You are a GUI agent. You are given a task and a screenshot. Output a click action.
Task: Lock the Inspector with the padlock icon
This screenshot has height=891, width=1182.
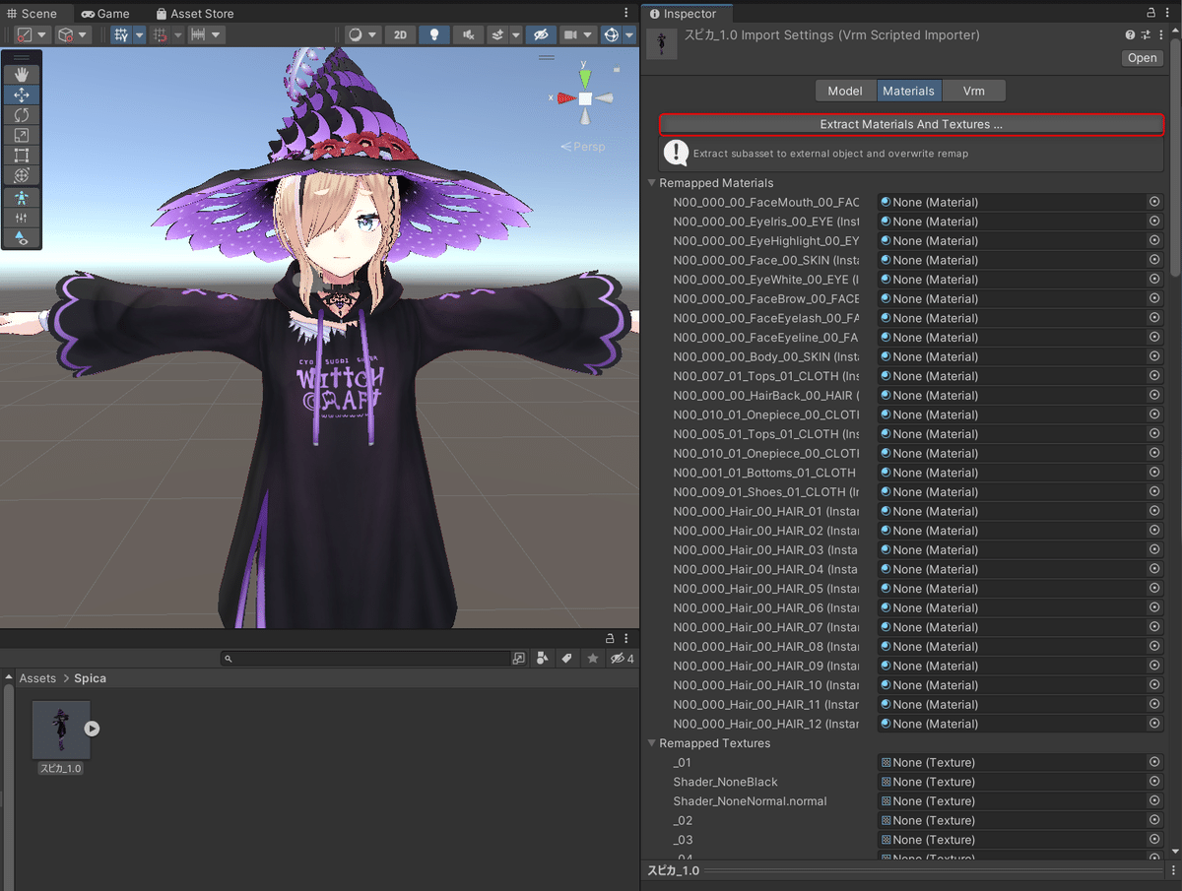[x=1150, y=13]
